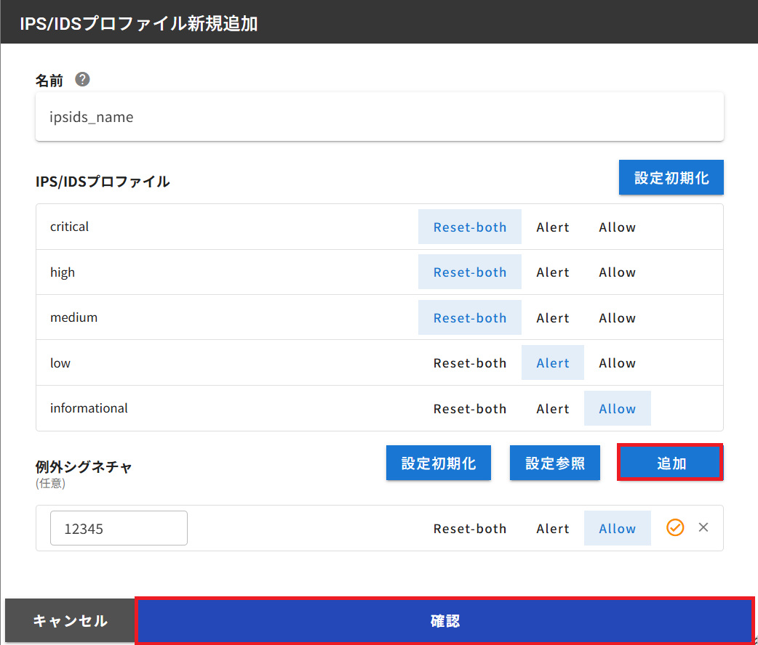
Task: Select Reset-both for the informational severity
Action: point(469,407)
